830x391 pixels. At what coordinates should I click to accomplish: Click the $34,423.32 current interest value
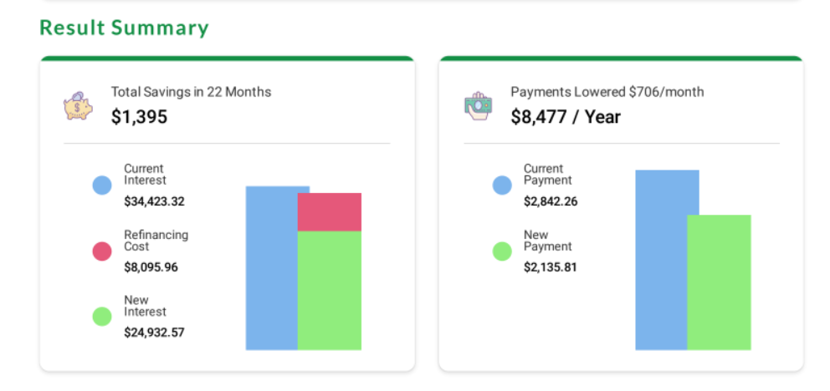coord(154,201)
